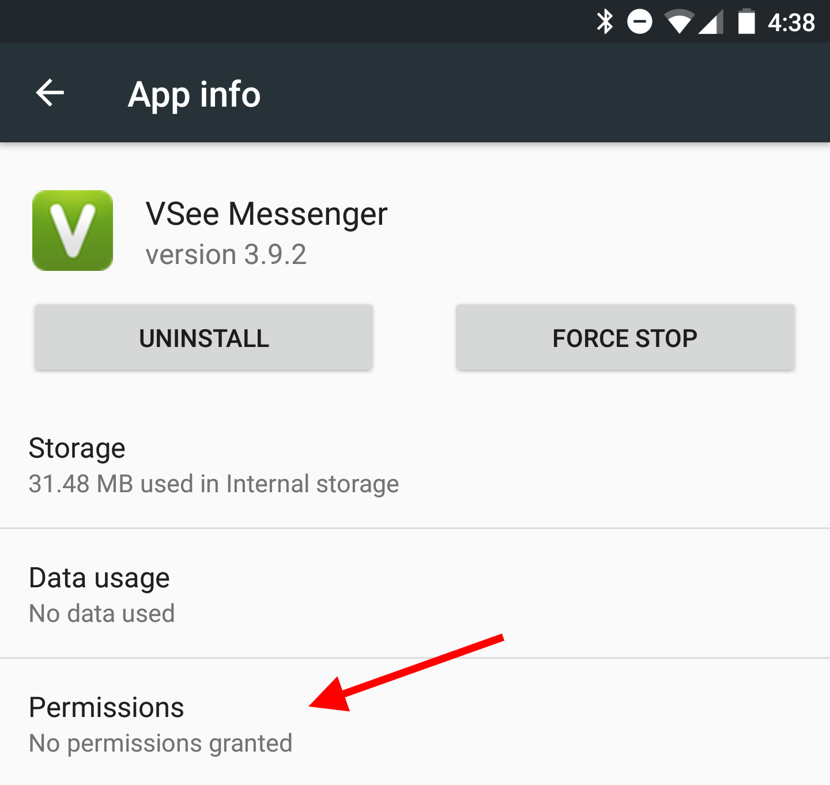The image size is (830, 785).
Task: Tap the 31.48 MB used storage text
Action: tap(214, 484)
